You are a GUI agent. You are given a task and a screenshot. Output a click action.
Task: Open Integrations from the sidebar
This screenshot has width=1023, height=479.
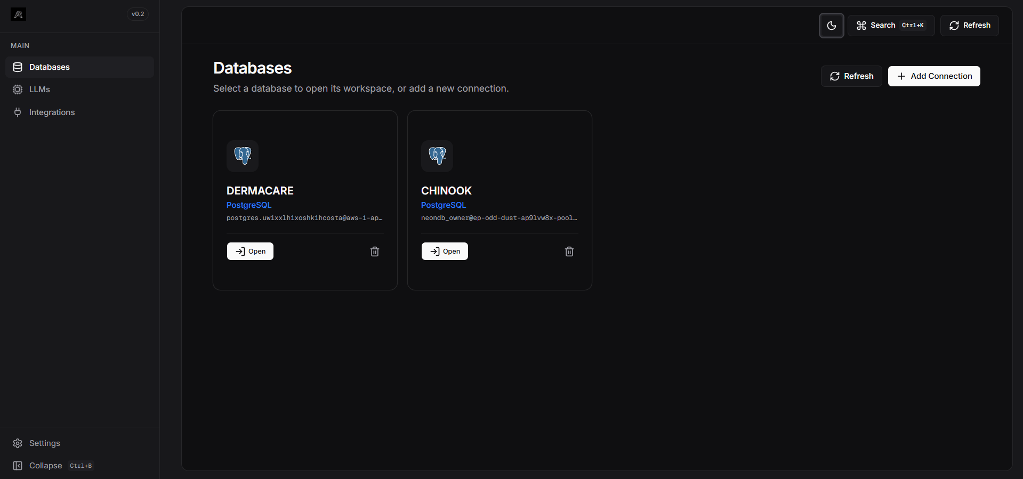[x=80, y=112]
